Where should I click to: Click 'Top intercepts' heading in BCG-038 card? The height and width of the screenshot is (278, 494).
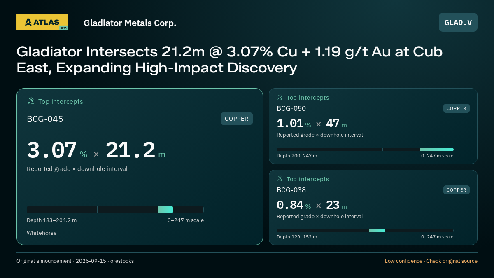tap(308, 179)
